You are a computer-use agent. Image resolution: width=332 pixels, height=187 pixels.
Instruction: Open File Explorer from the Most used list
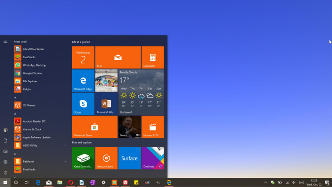click(x=40, y=81)
